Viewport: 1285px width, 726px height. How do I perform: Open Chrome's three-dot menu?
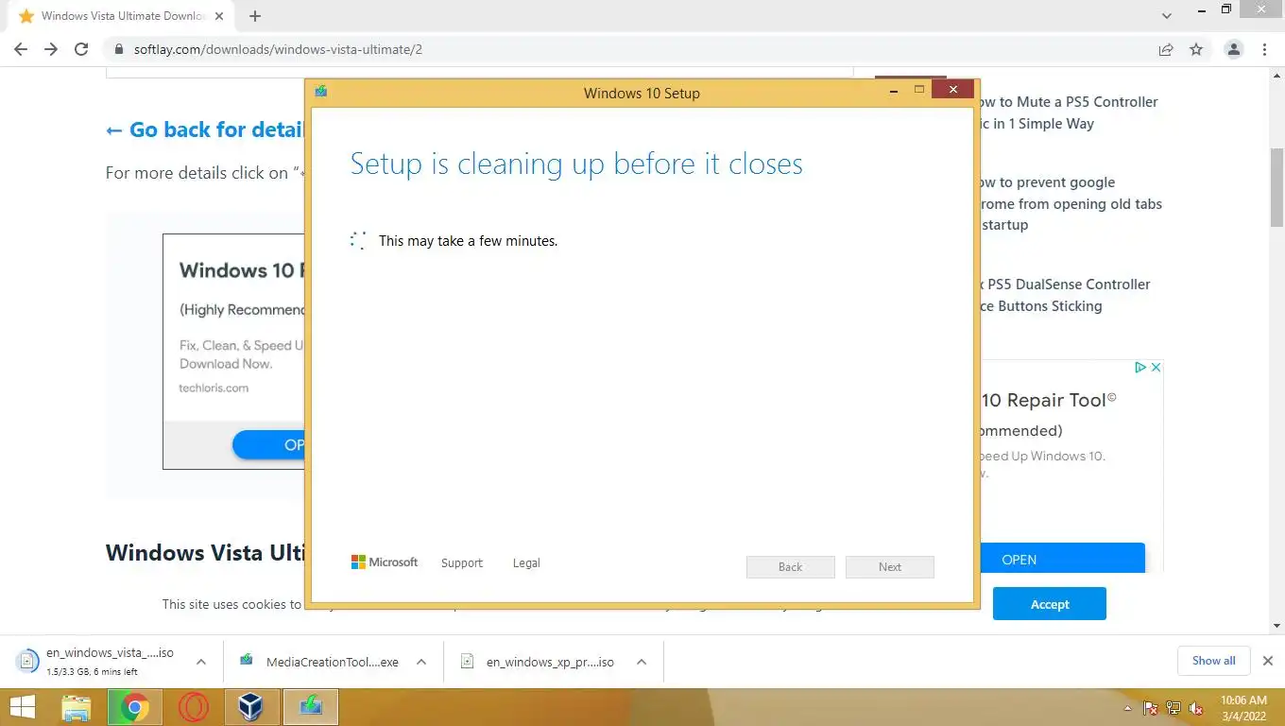click(1264, 49)
